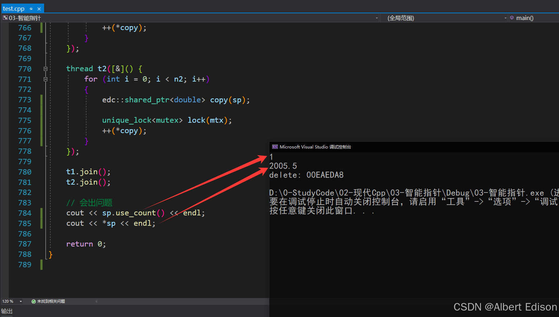Viewport: 559px width, 317px height.
Task: Click 't2.join();' on line 781
Action: [x=88, y=182]
